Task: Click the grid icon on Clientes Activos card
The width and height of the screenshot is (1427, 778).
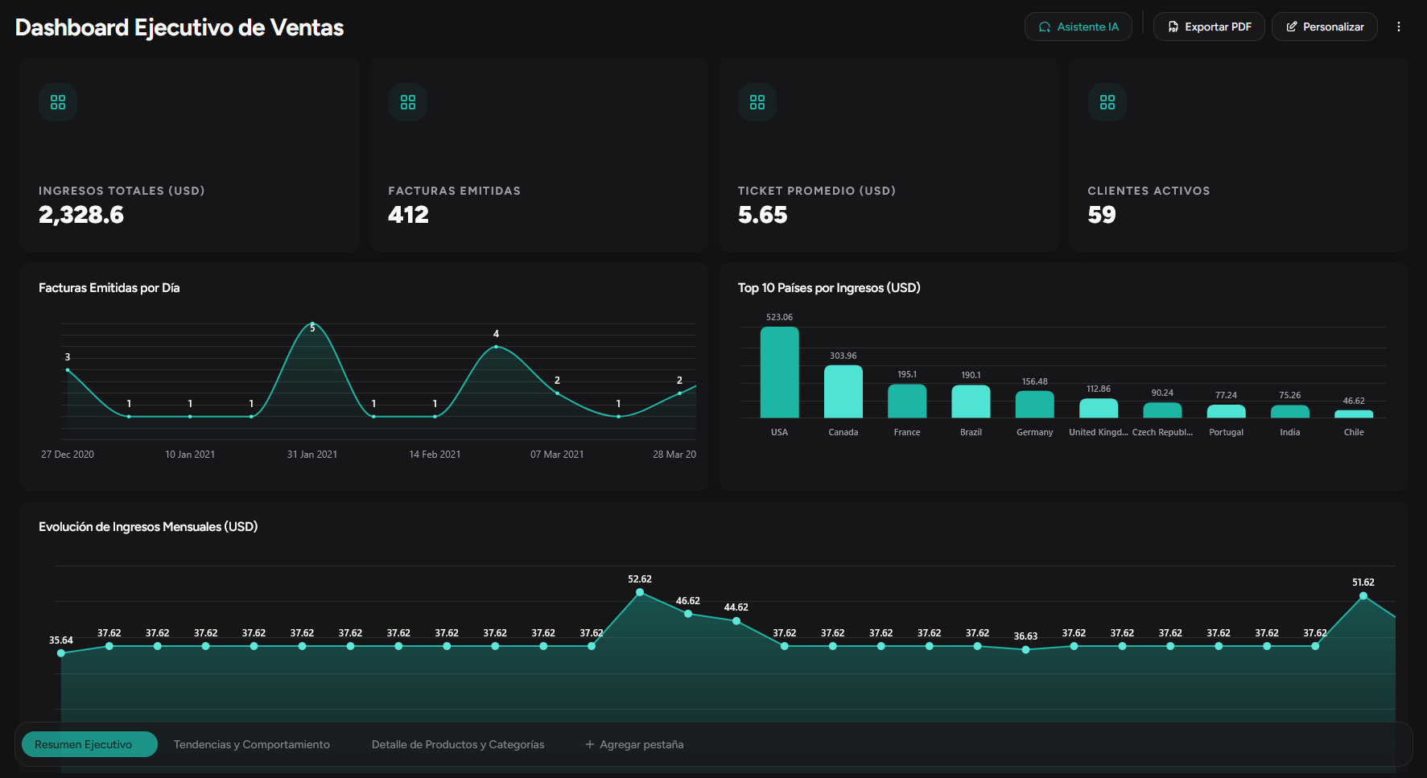Action: (1107, 102)
